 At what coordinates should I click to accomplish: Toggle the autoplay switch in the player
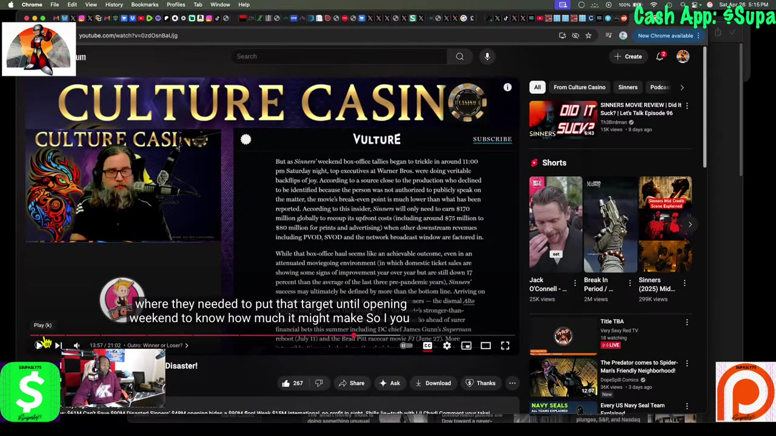point(406,346)
